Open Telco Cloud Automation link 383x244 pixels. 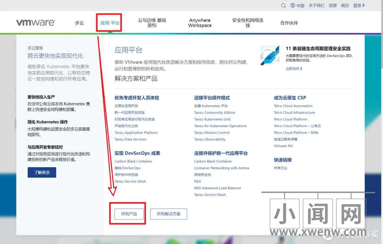pos(293,106)
